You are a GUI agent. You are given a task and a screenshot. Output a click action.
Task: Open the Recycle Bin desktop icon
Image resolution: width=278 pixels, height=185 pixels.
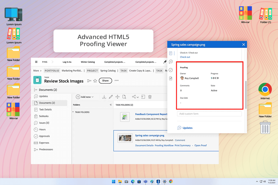click(265, 127)
